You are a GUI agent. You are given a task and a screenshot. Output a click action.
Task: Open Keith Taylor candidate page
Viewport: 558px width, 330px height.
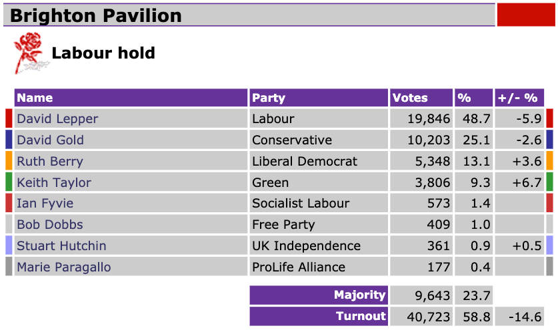pos(54,183)
